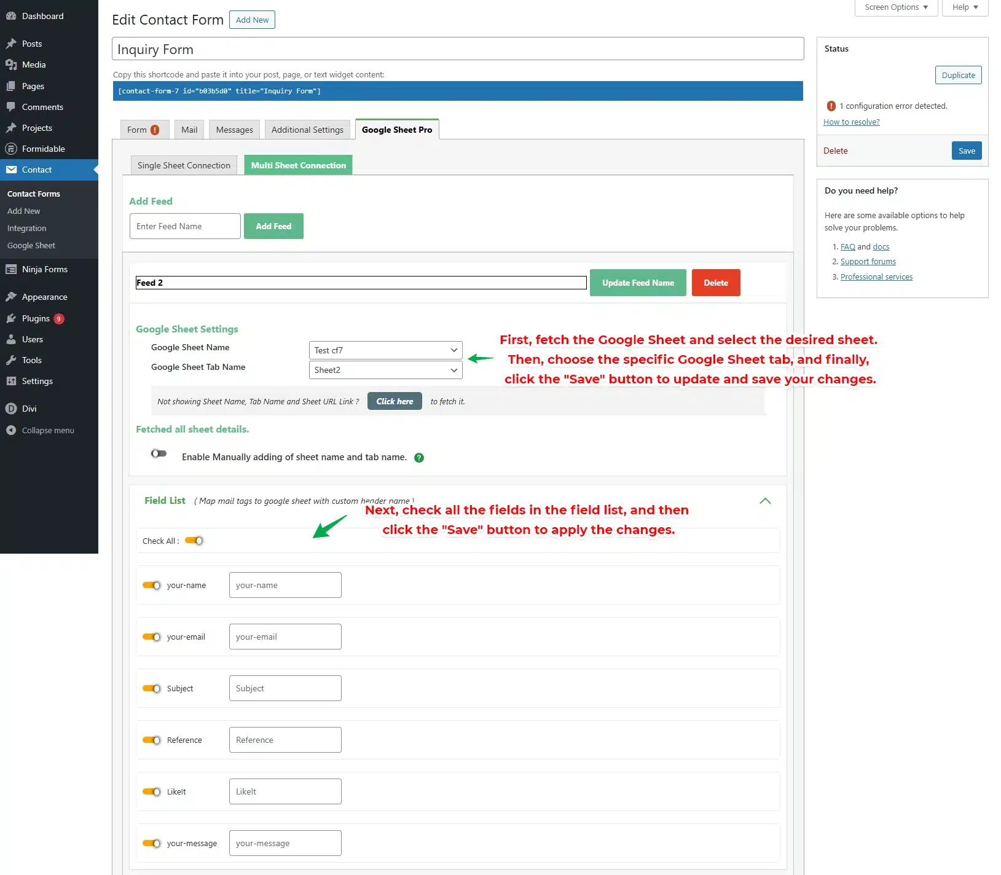This screenshot has height=875, width=1001.
Task: Open the Google Sheet Tab Name dropdown
Action: point(385,370)
